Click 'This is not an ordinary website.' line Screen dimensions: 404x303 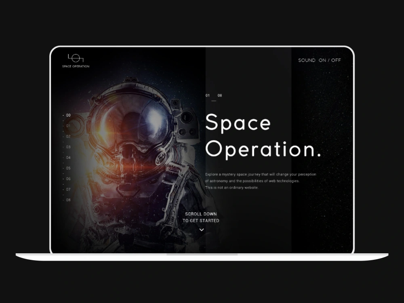click(232, 187)
